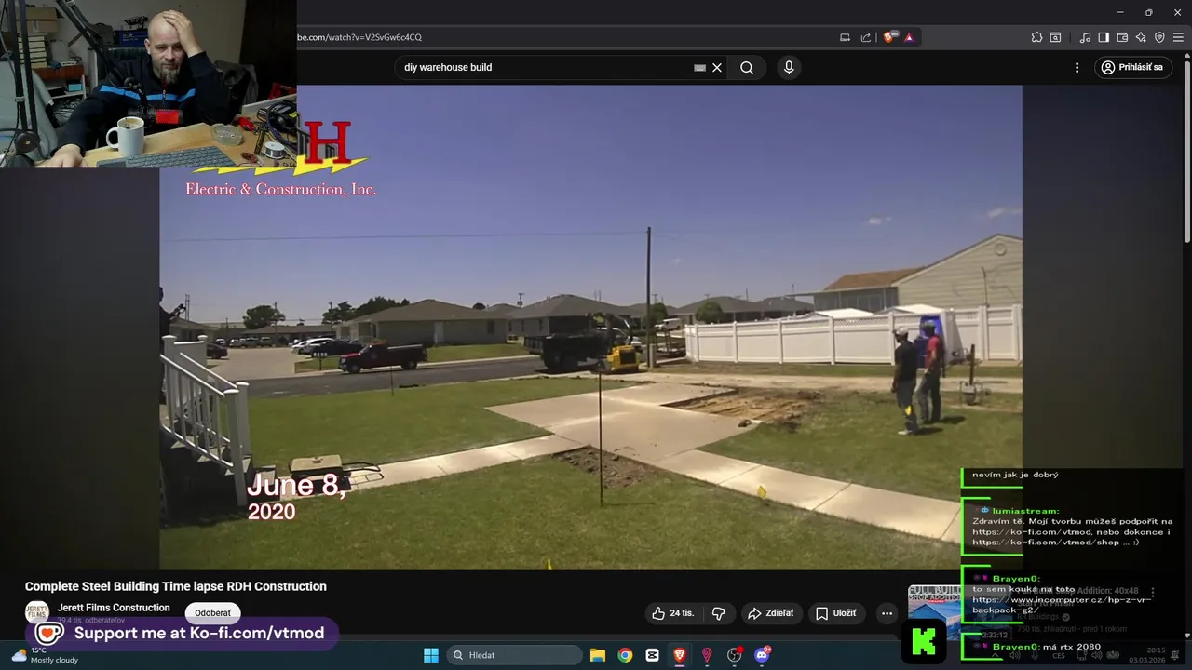Toggle the browser sidebar panel icon

point(1104,37)
